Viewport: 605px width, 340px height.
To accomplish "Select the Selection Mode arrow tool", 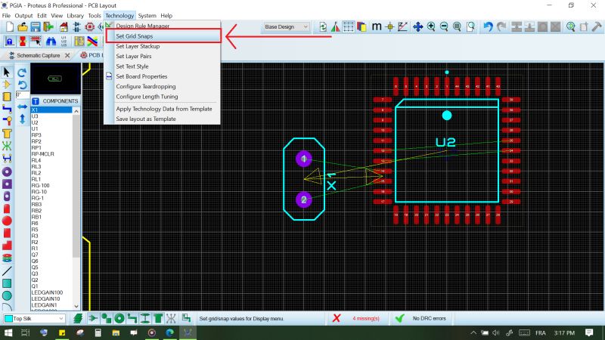I will tap(7, 72).
